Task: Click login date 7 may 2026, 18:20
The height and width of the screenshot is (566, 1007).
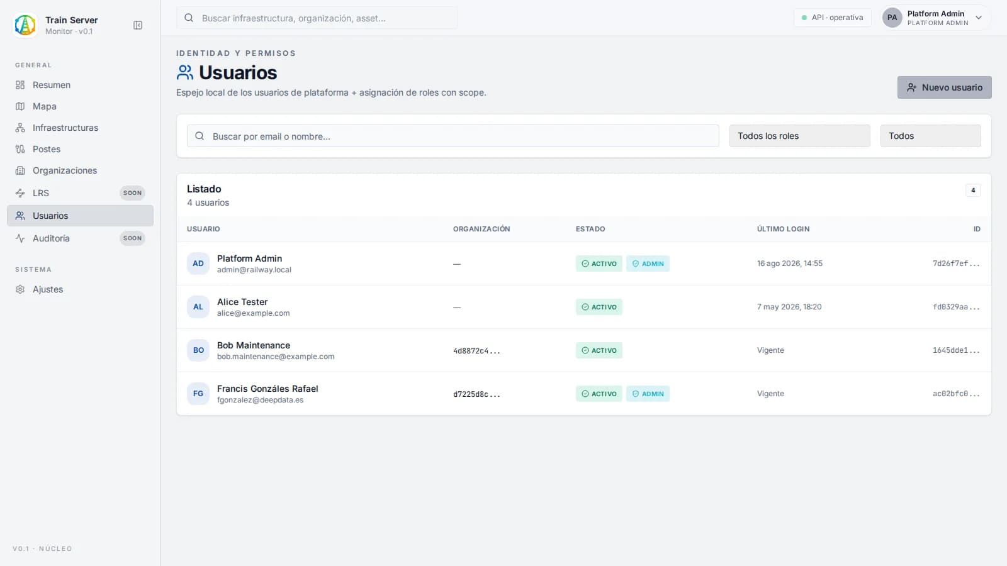Action: (x=789, y=307)
